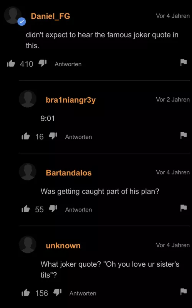Visit the Bartandalos username link

69,173
